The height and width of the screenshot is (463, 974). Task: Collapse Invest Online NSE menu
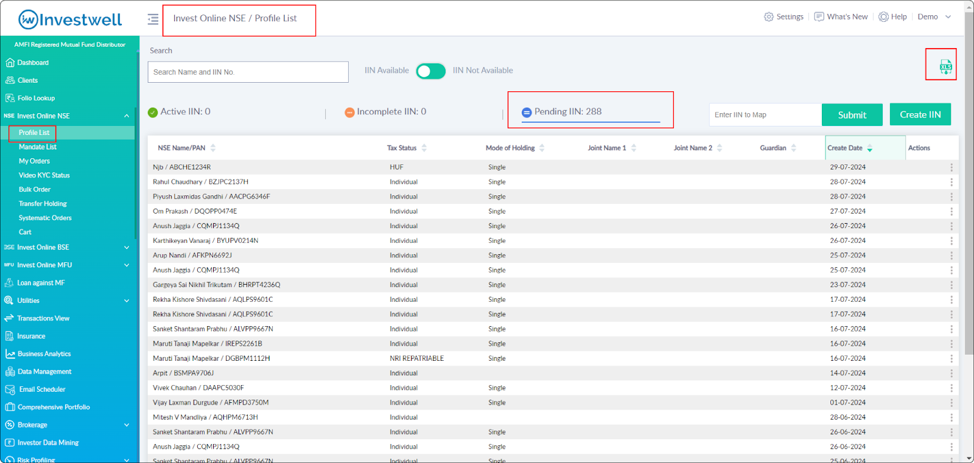(x=127, y=116)
